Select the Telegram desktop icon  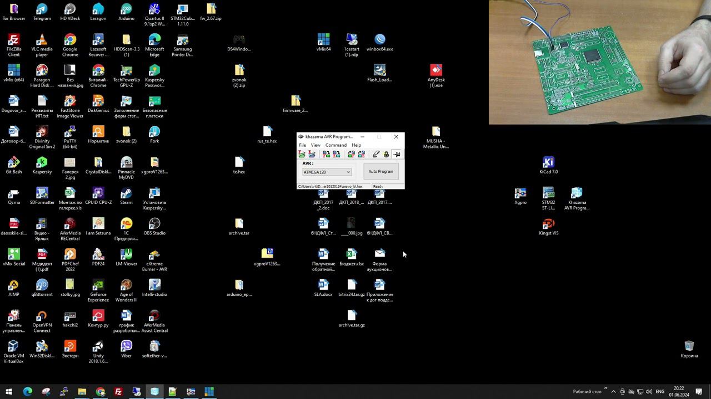pyautogui.click(x=42, y=12)
